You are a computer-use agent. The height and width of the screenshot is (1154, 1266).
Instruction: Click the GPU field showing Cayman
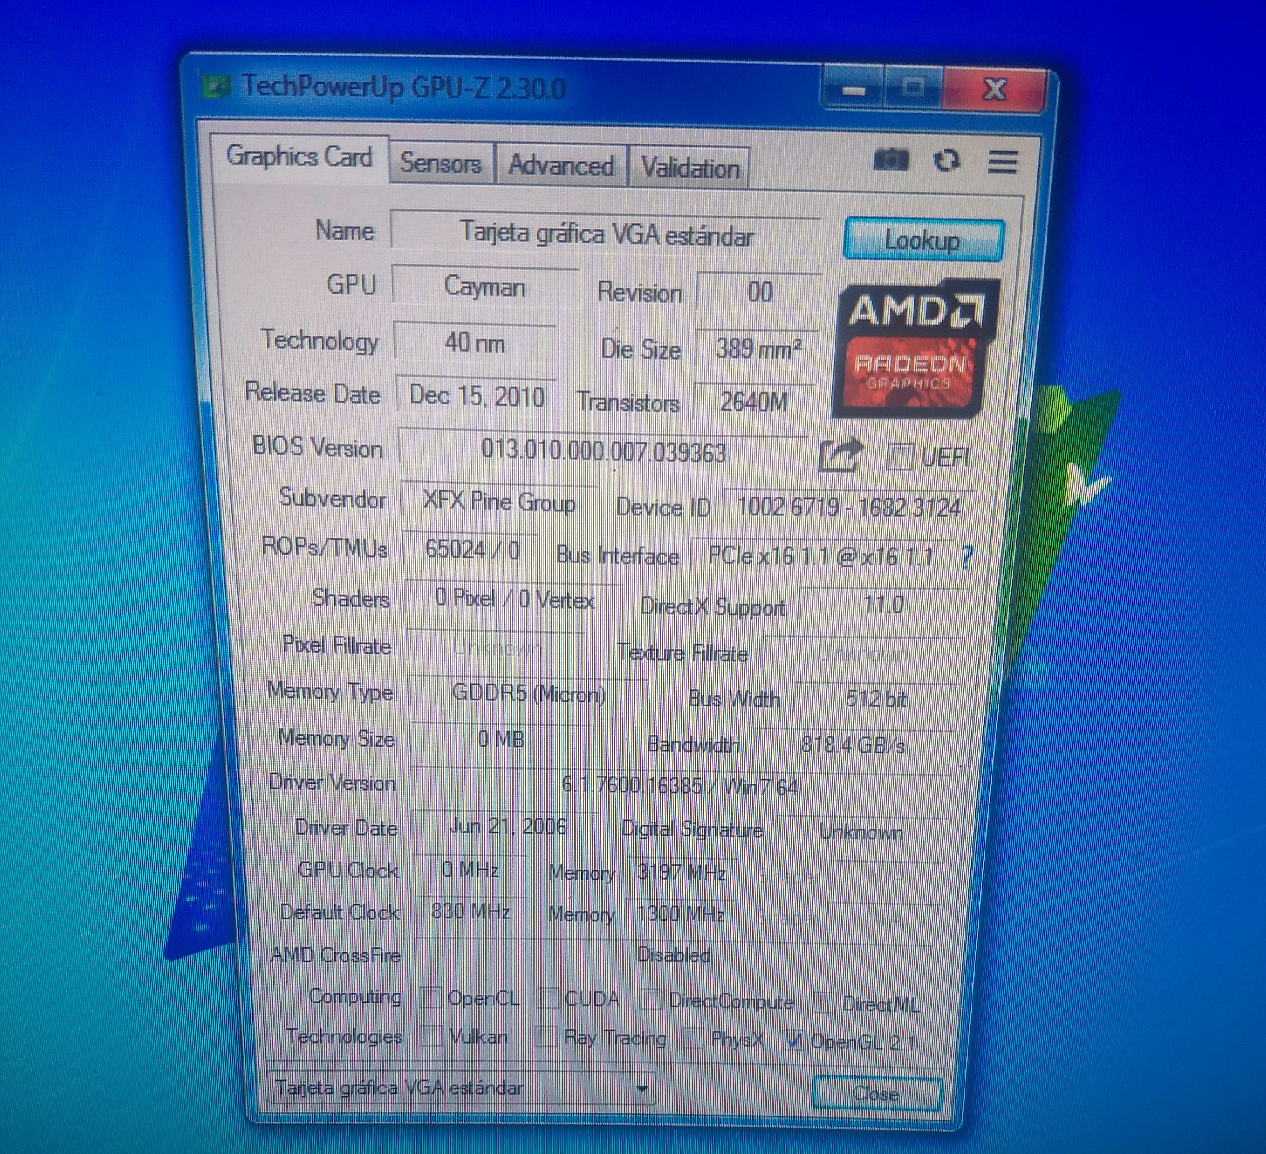click(x=485, y=288)
